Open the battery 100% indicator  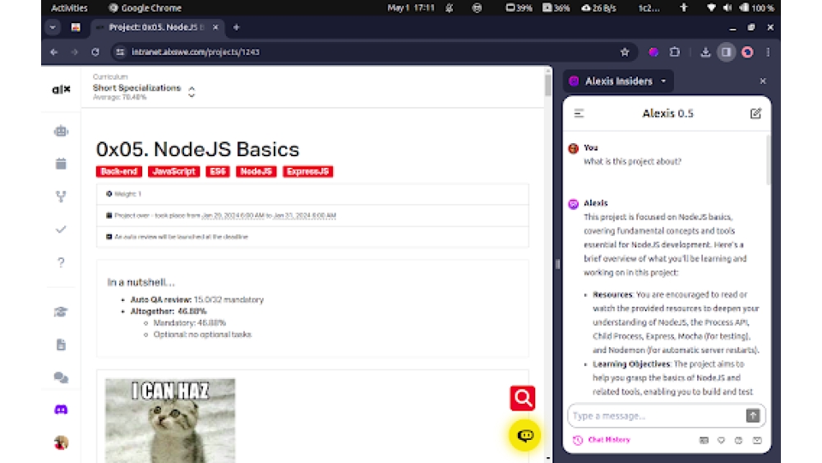click(x=756, y=8)
